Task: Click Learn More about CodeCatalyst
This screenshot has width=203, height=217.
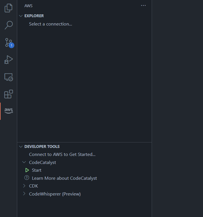Action: (x=64, y=178)
